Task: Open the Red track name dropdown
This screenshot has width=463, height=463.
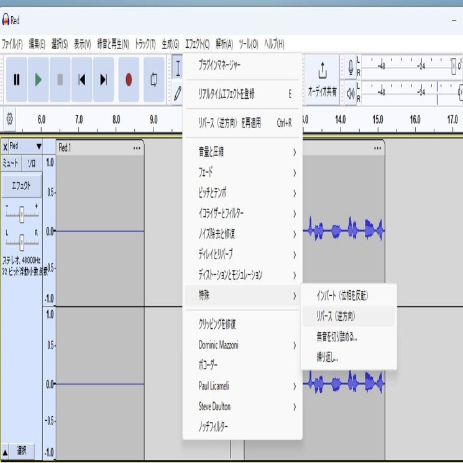Action: point(25,146)
